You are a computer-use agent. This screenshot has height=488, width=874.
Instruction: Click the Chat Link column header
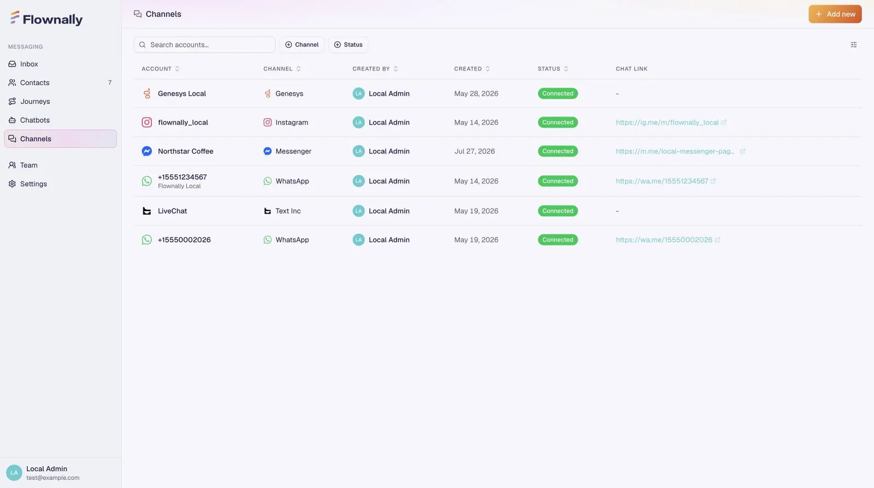631,69
